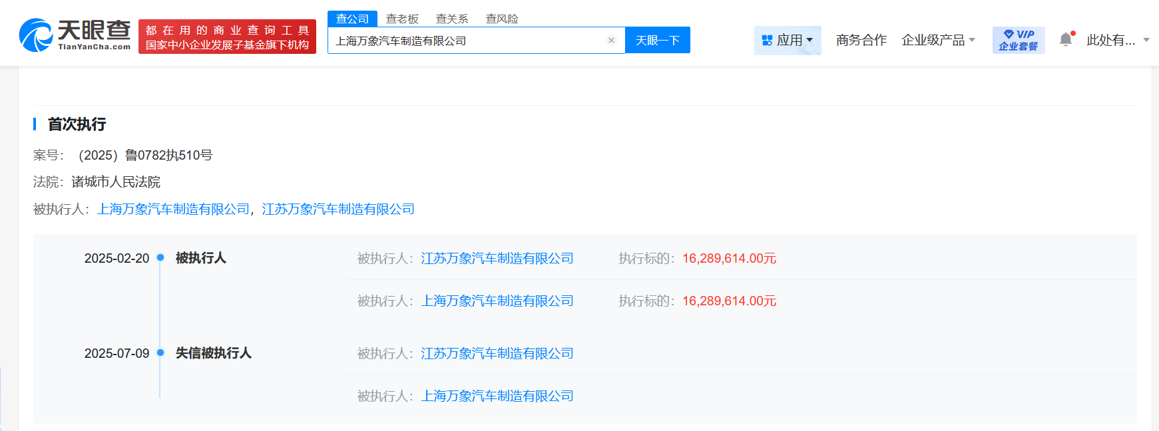Open the notification bell
The height and width of the screenshot is (431, 1159).
coord(1066,40)
